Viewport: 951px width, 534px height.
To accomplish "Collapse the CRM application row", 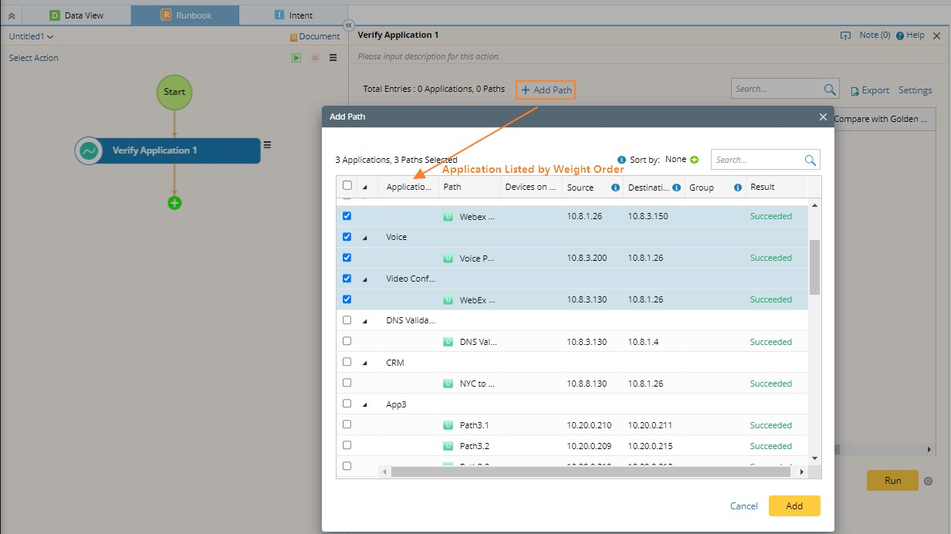I will point(365,363).
